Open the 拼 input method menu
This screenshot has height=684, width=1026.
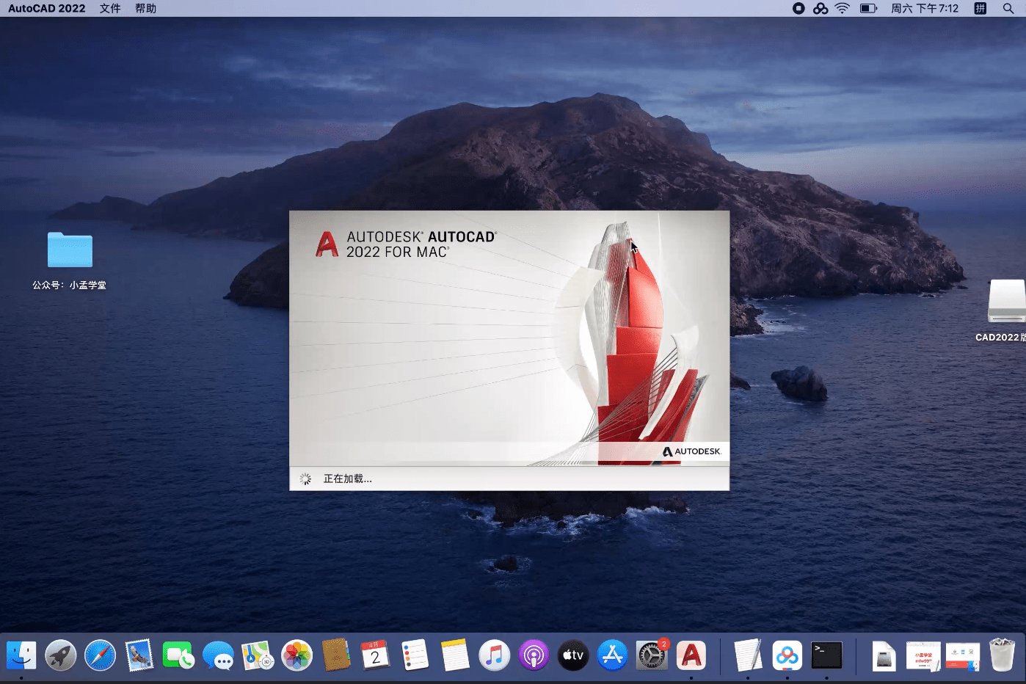[x=980, y=8]
